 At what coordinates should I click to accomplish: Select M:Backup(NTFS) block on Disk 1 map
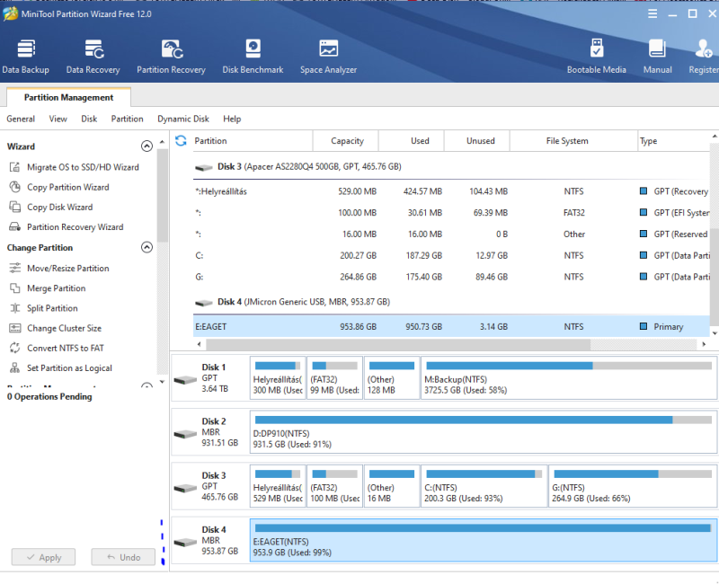pyautogui.click(x=569, y=378)
